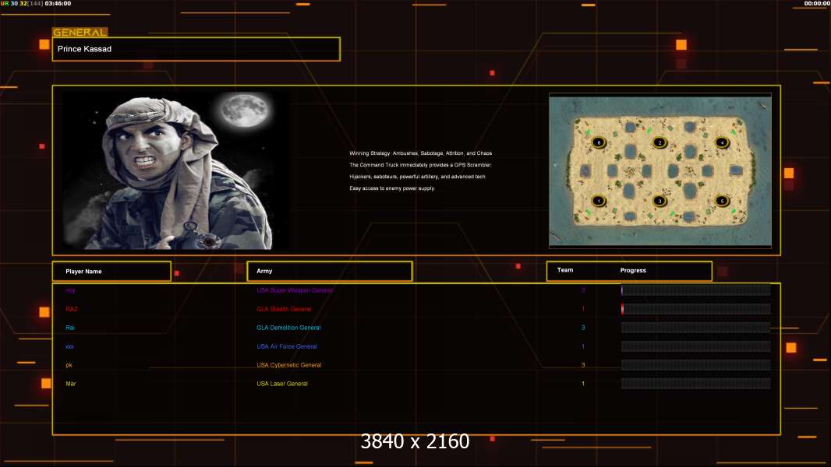The height and width of the screenshot is (467, 831).
Task: Click army 'USA Super Weapon General'
Action: [295, 290]
